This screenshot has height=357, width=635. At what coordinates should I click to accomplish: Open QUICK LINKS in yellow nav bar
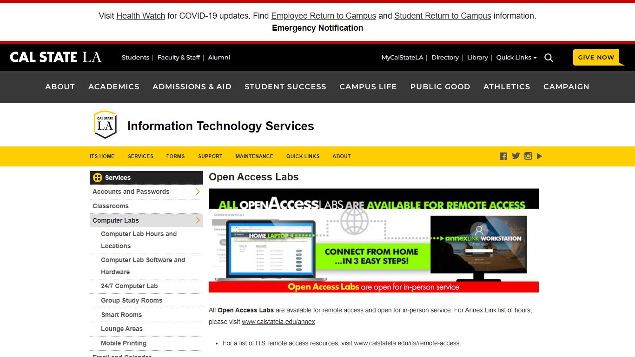303,156
